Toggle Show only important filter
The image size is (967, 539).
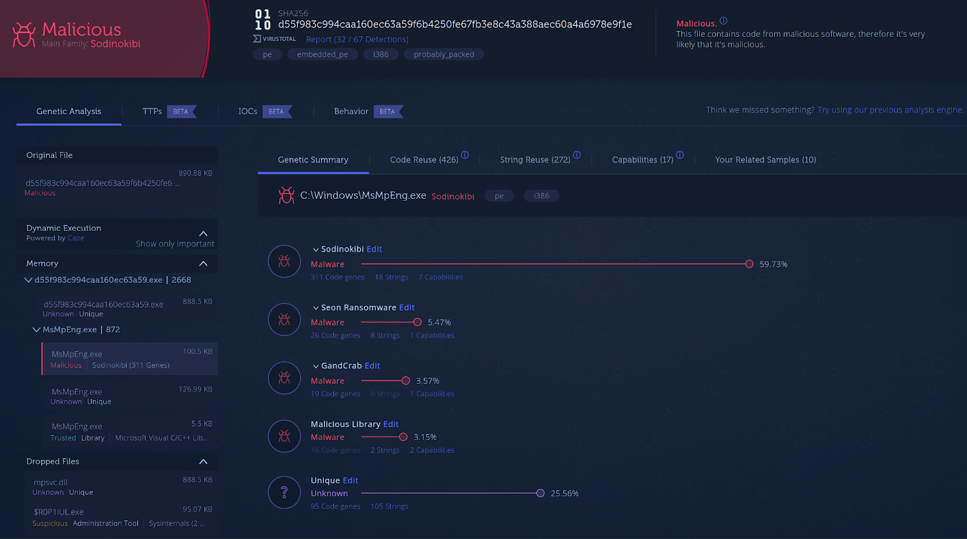175,244
